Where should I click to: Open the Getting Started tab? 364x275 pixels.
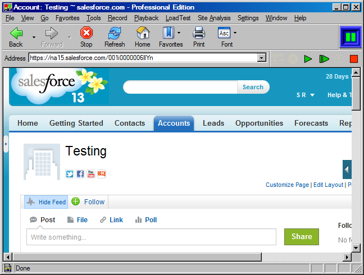pos(76,123)
